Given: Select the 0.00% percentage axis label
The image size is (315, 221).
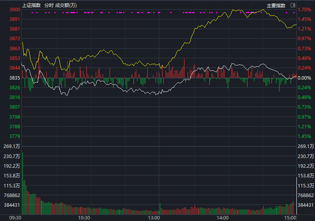Looking at the screenshot, I should coord(304,78).
